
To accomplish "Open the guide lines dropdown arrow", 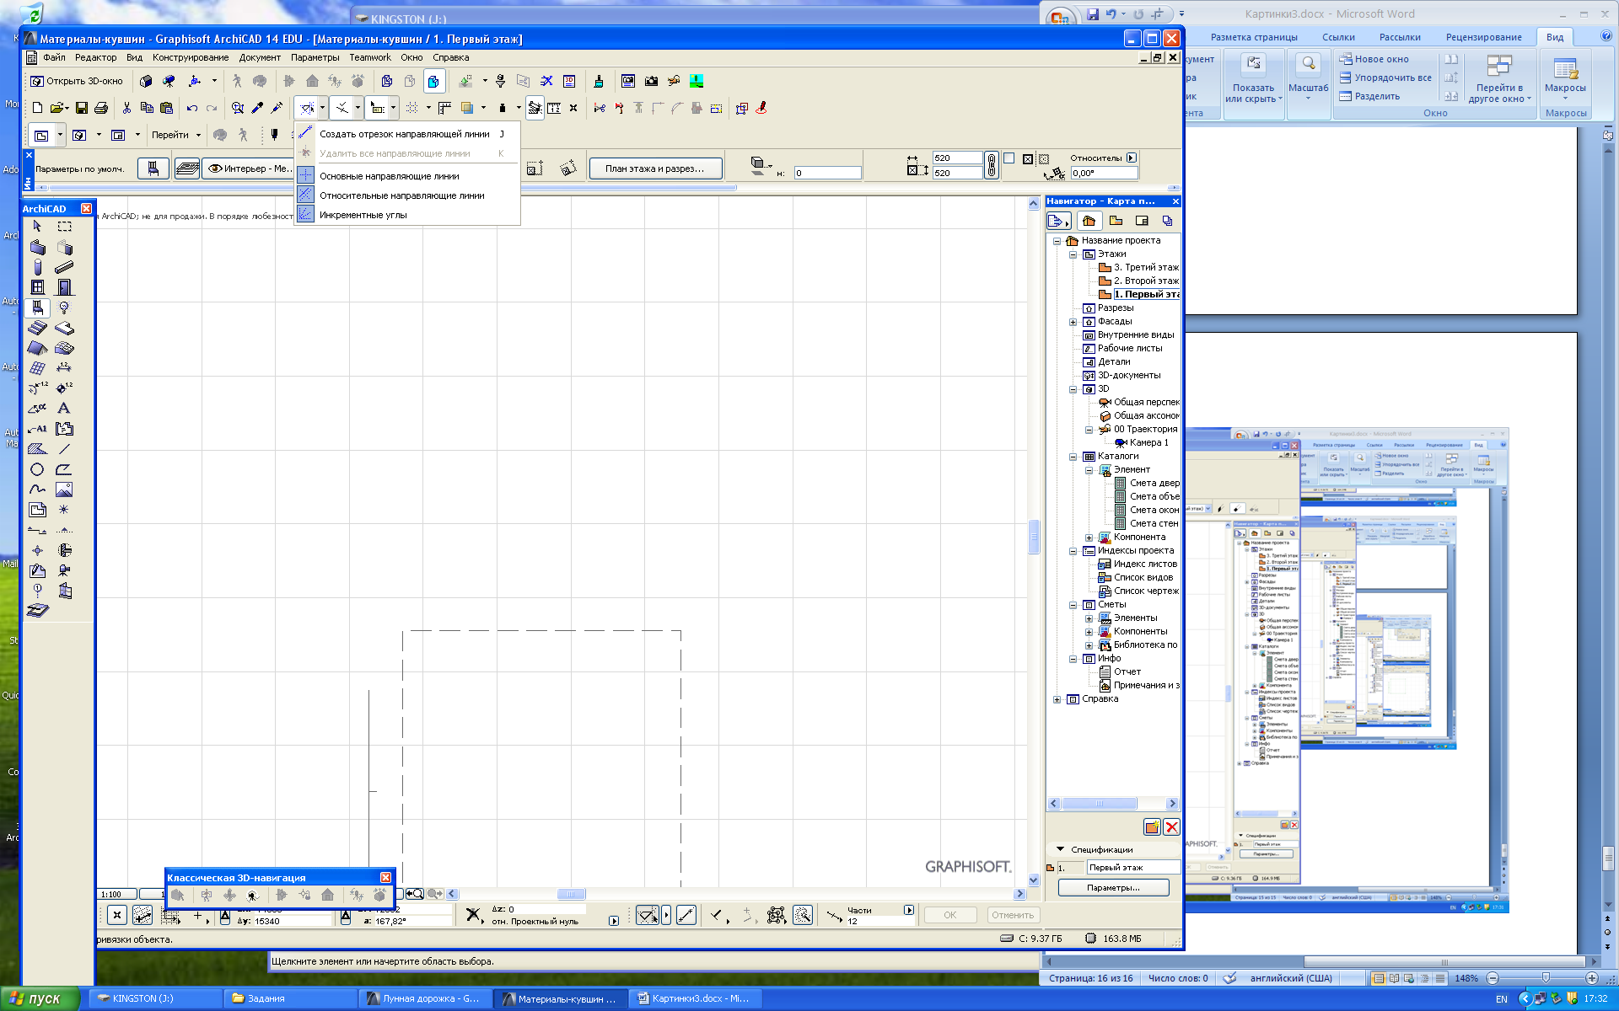I will click(322, 108).
